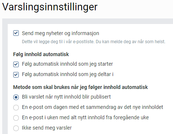
Task: Pick the Ikke send meg varsler radio button
Action: (16, 128)
